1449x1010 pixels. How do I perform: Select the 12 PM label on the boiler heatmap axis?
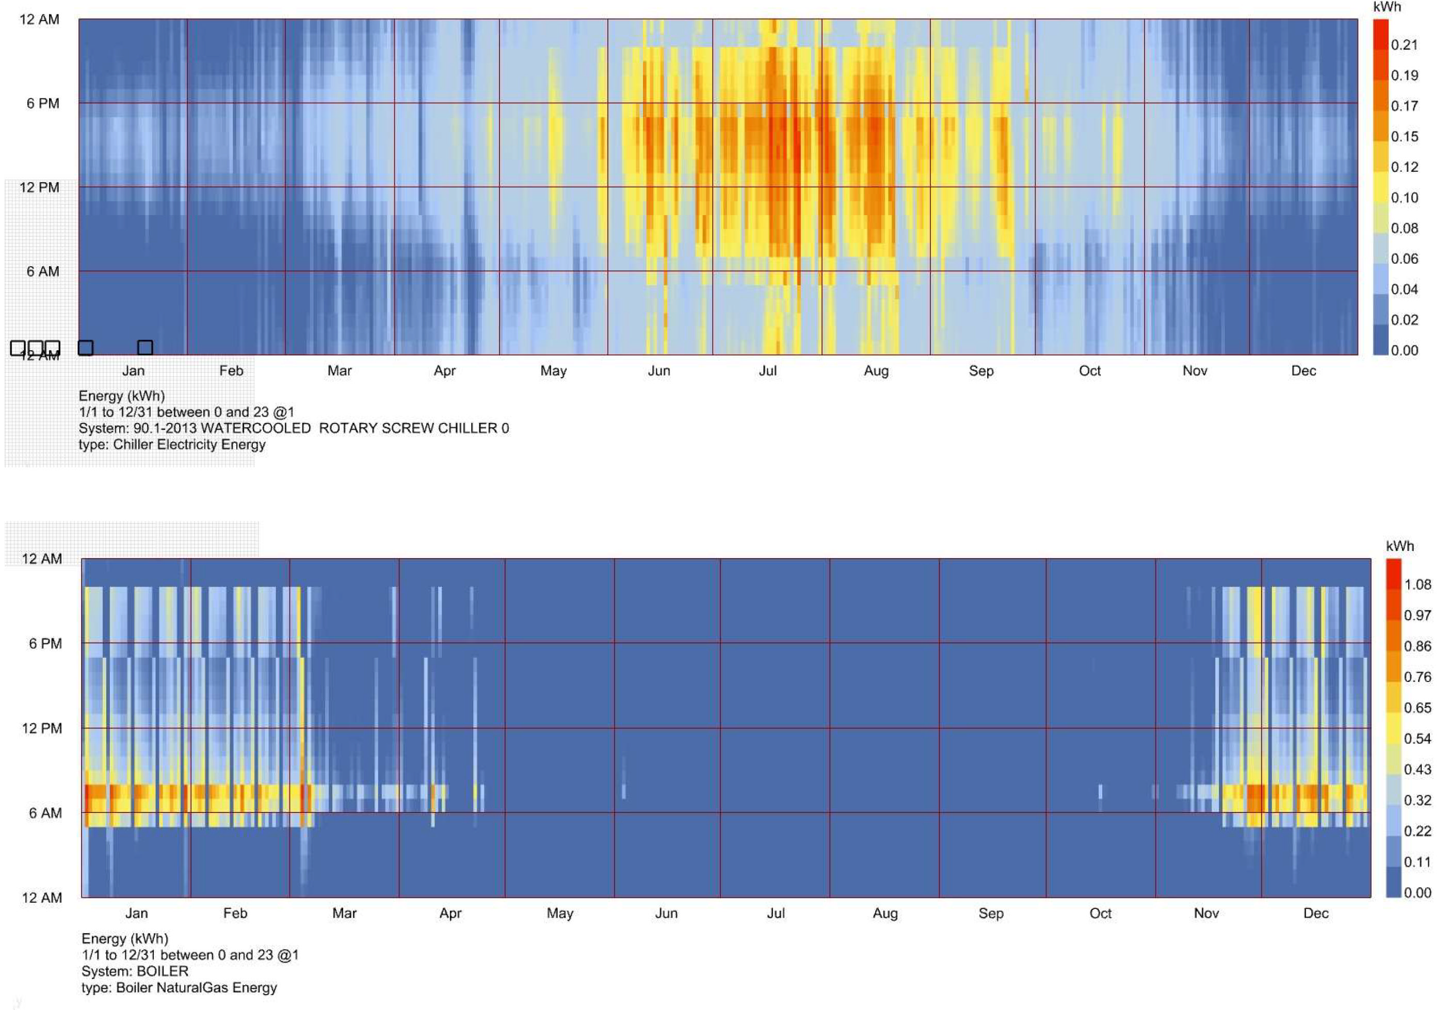(x=42, y=729)
